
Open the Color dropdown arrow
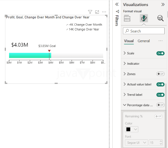click(x=136, y=129)
